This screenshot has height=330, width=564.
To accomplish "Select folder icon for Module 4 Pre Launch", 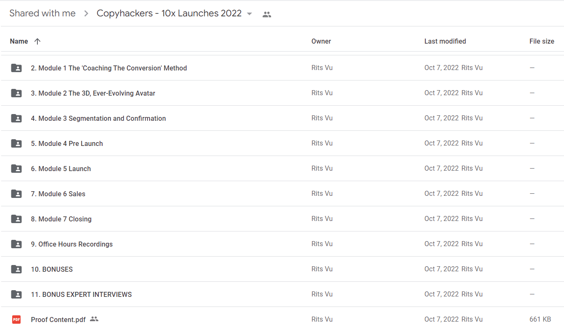I will (x=16, y=143).
